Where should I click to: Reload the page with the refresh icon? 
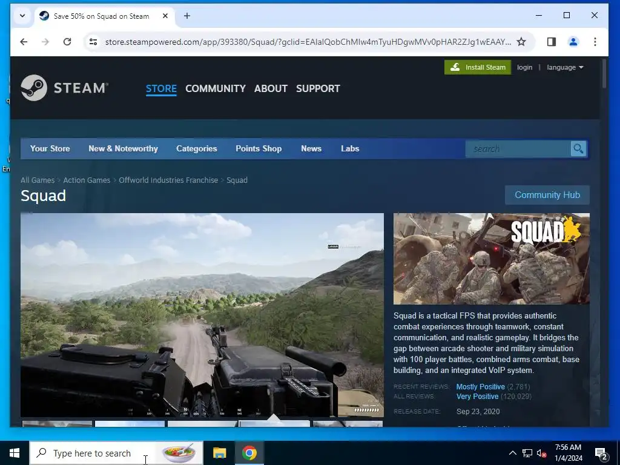point(67,42)
